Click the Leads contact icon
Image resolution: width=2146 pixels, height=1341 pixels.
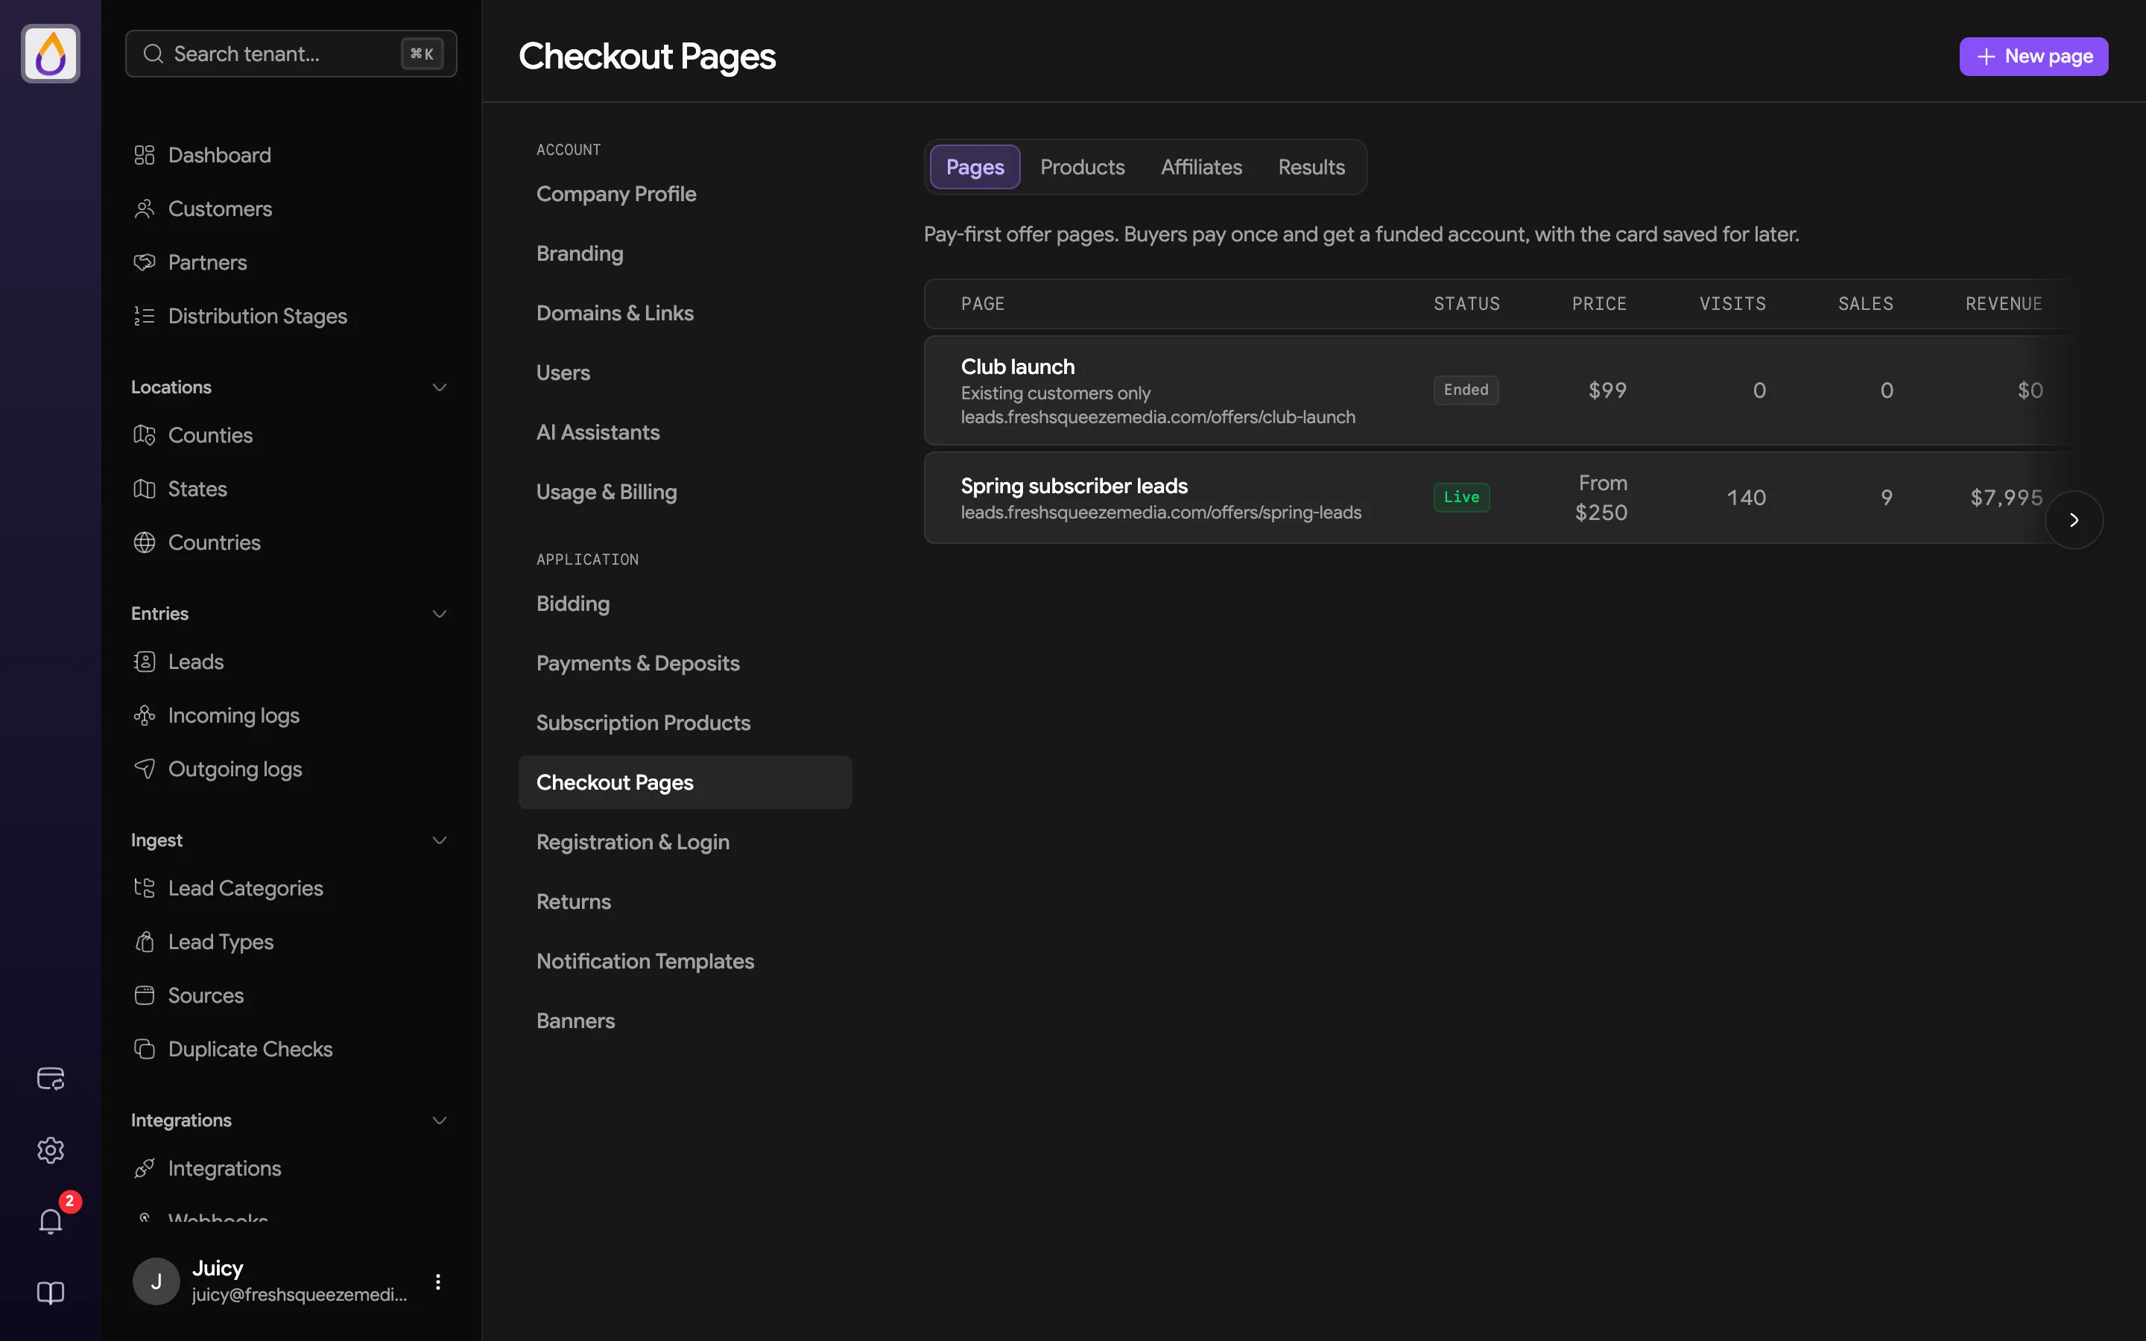(144, 662)
